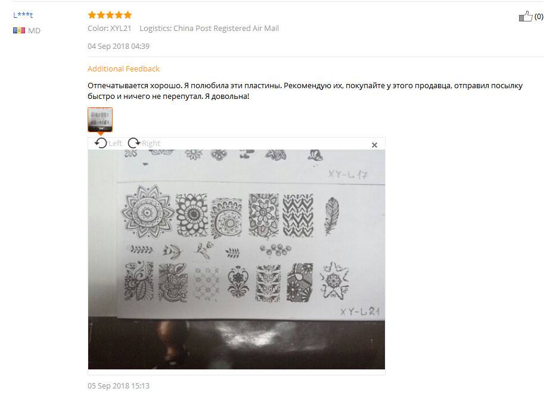Click the thumbs-up helpful icon
The image size is (553, 398).
[525, 16]
